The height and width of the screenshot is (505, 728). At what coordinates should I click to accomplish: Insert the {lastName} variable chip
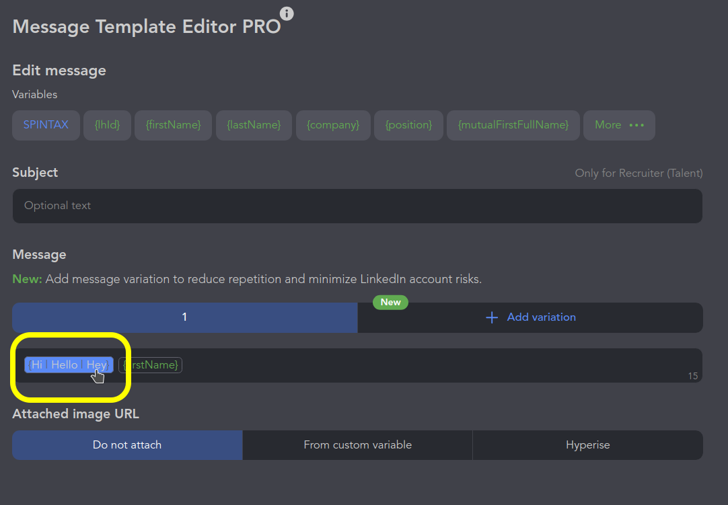[254, 125]
